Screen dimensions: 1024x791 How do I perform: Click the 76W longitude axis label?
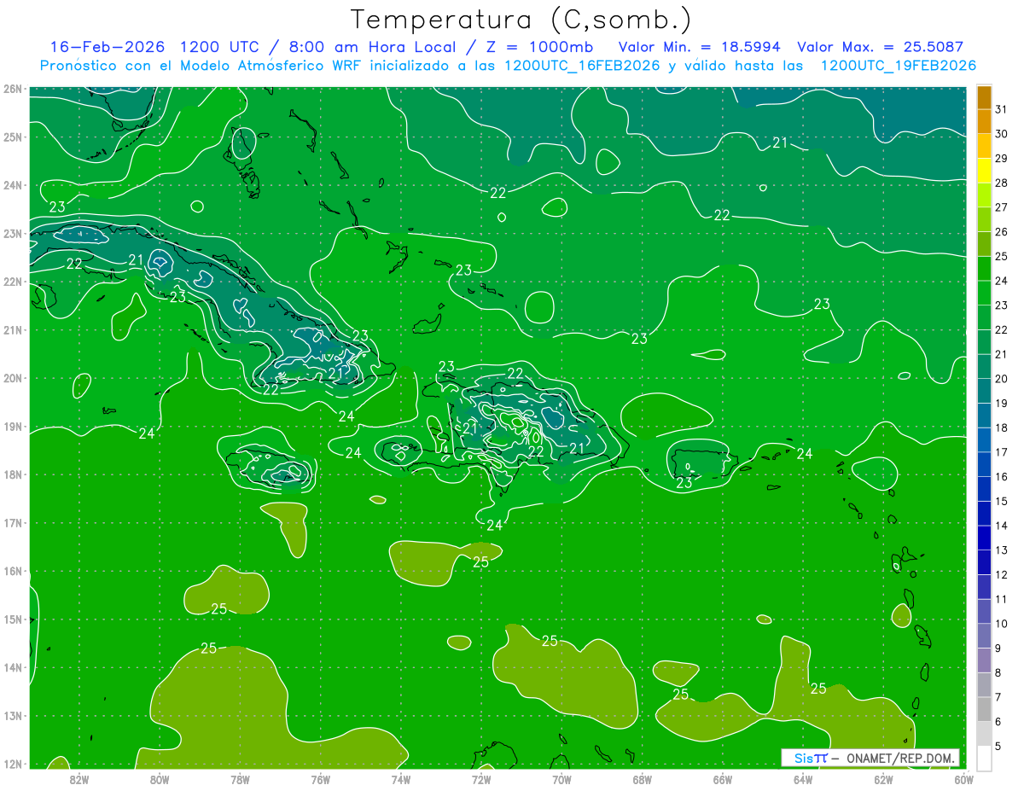(x=321, y=779)
